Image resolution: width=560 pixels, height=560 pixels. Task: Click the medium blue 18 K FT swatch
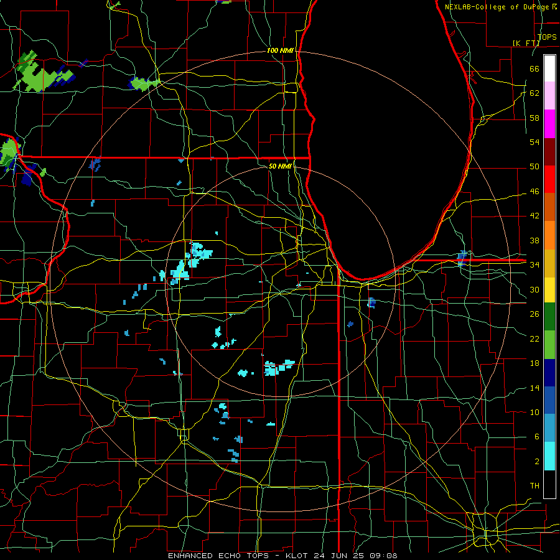(x=549, y=400)
